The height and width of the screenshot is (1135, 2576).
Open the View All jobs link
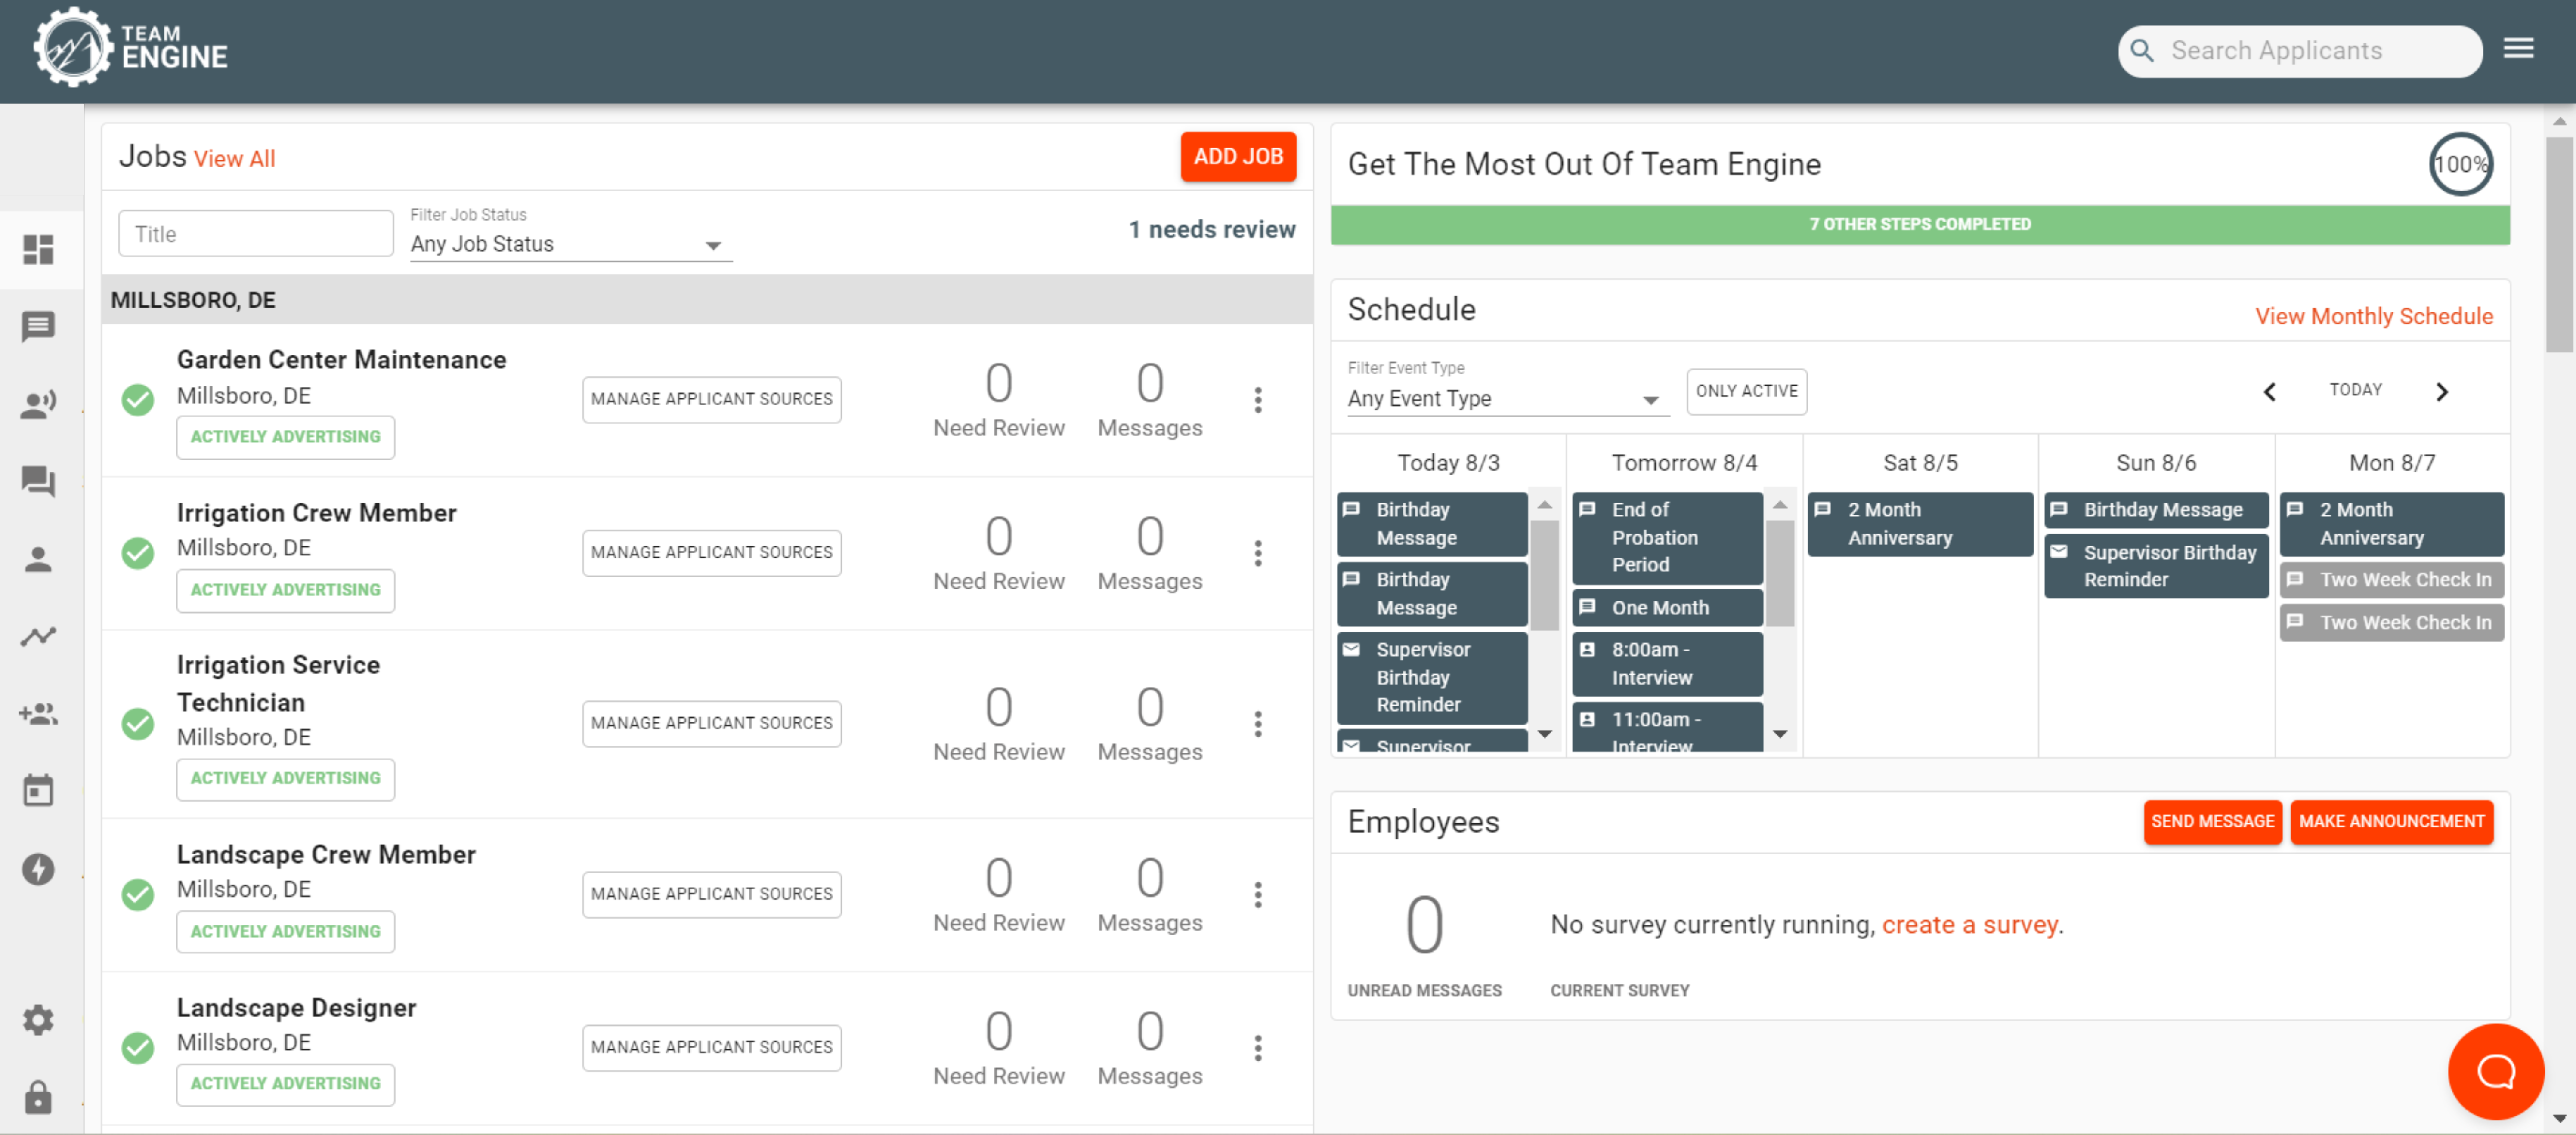pos(234,159)
